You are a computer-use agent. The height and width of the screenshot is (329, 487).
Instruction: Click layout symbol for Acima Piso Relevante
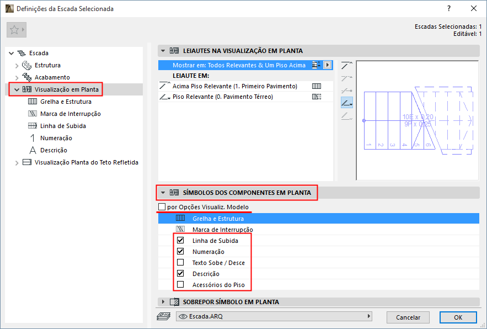317,86
